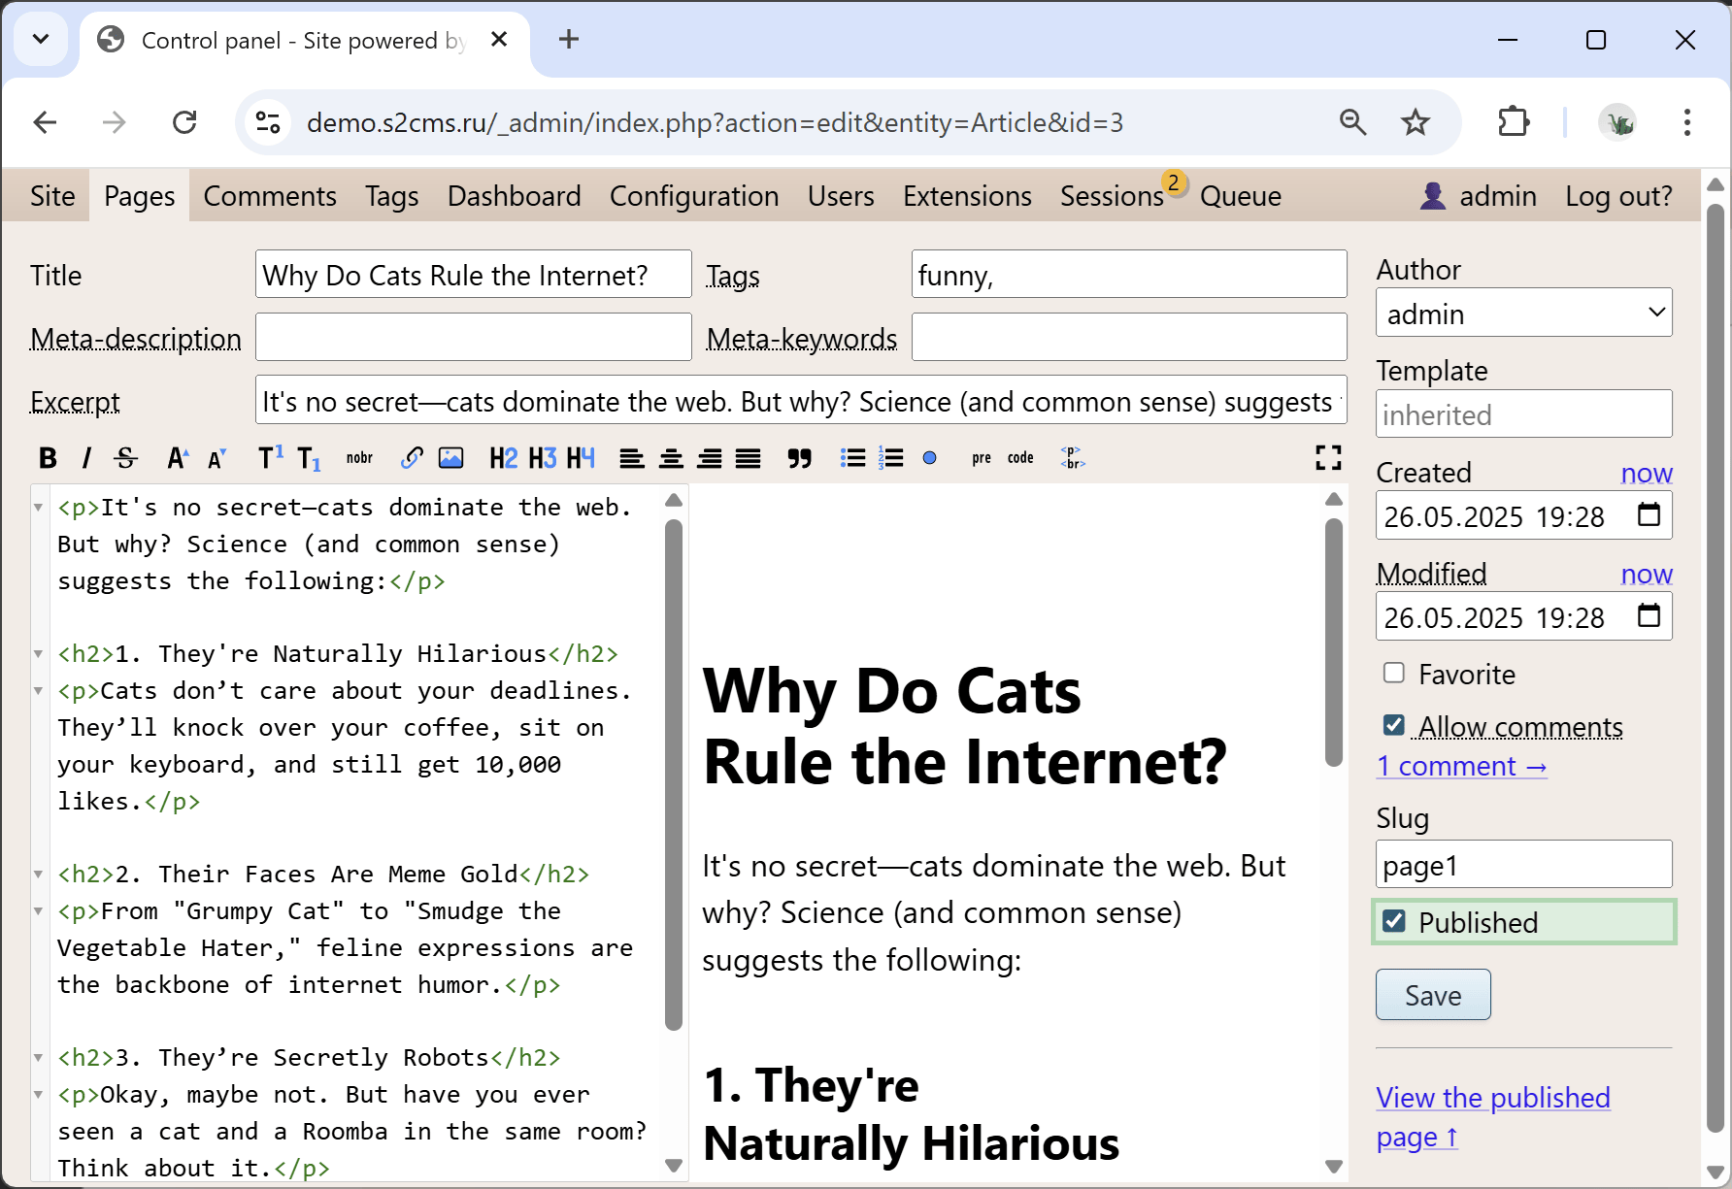Increase font size with big A button
Viewport: 1732px width, 1189px height.
pyautogui.click(x=177, y=458)
